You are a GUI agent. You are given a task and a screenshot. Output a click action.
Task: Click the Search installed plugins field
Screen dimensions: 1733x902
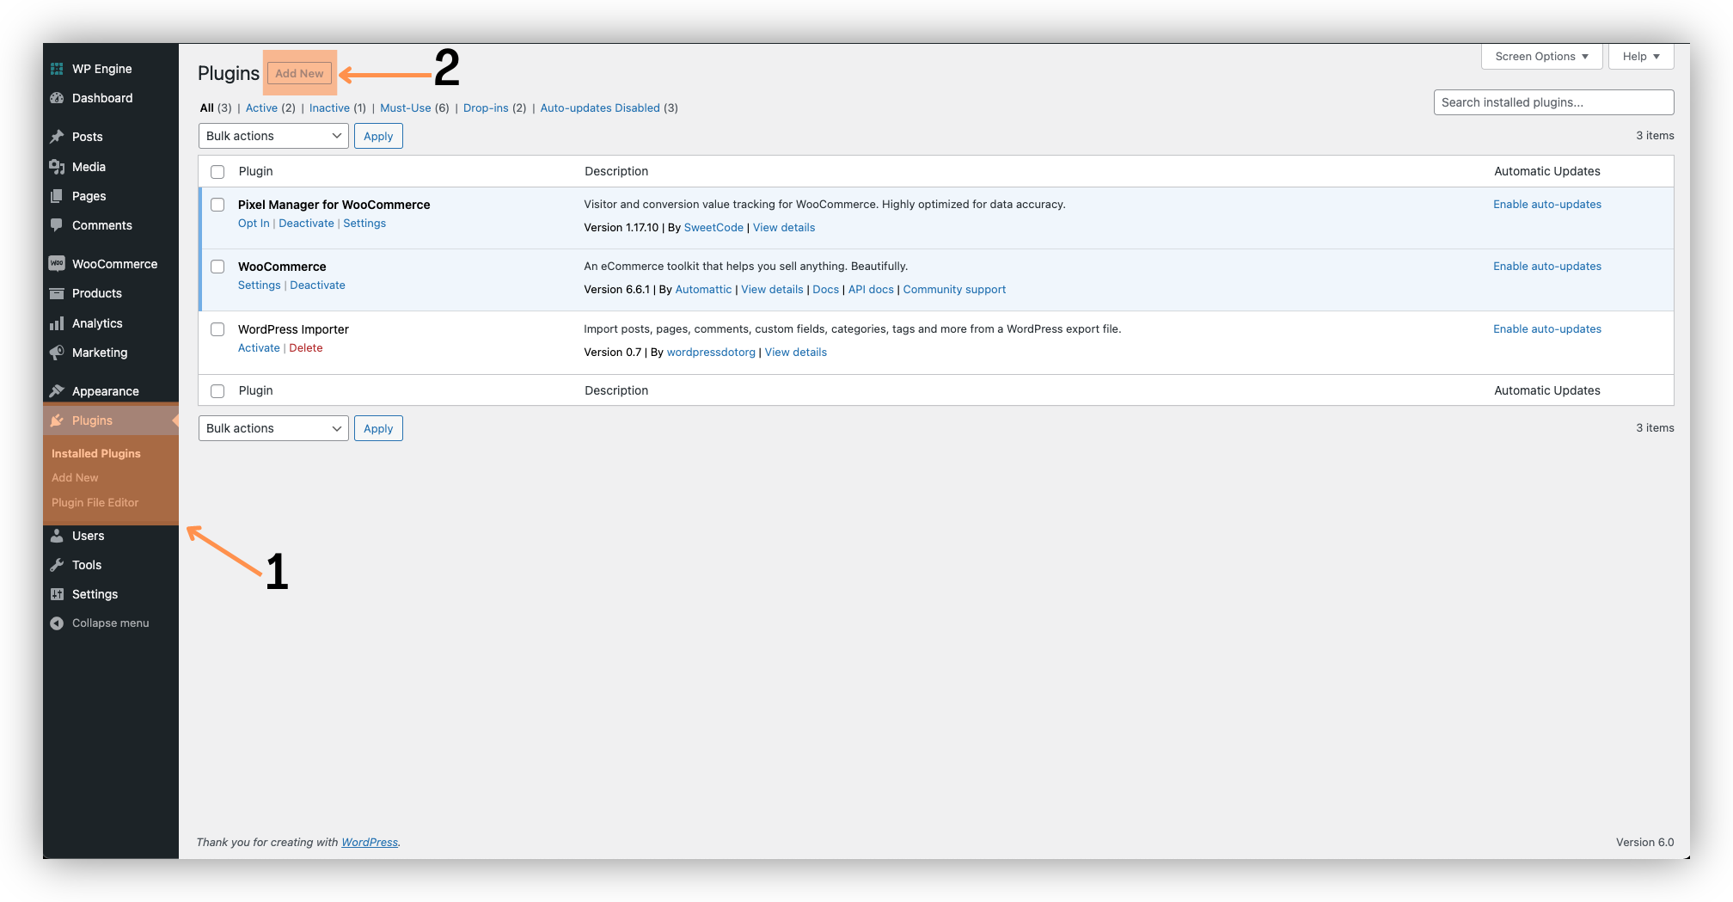click(1553, 102)
